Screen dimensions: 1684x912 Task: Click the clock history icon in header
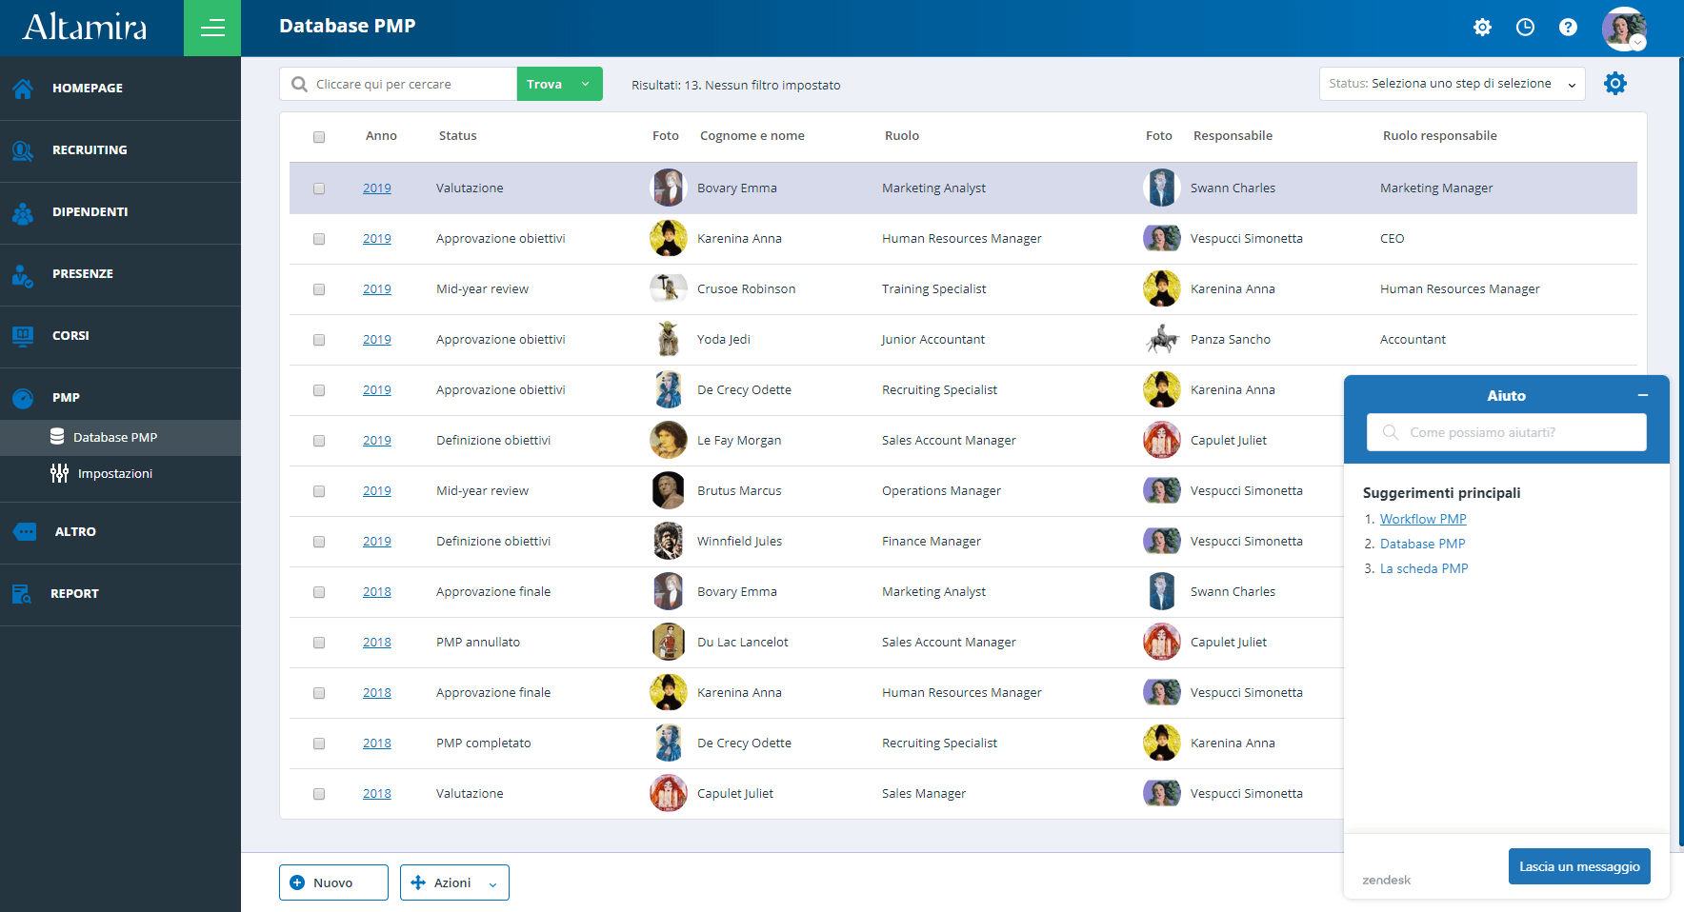1525,28
